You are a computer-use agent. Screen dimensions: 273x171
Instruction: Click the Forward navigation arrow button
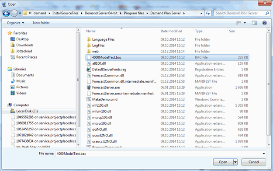14,13
